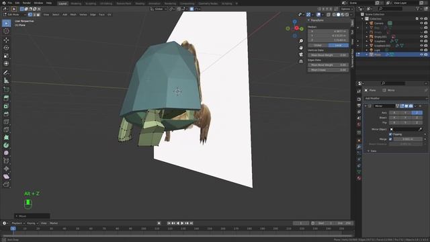Enable the Z axis button in Mirror modifier
This screenshot has height=242, width=430.
(417, 112)
